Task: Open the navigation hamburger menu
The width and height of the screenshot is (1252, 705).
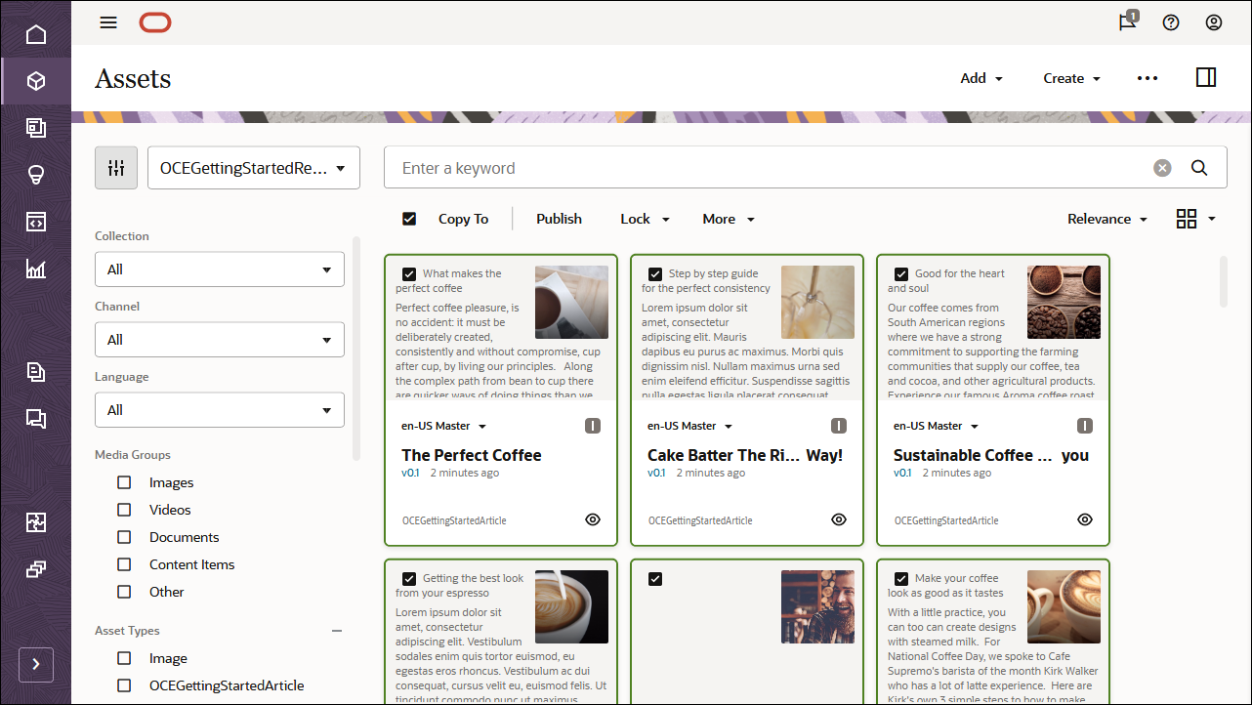Action: 108,22
